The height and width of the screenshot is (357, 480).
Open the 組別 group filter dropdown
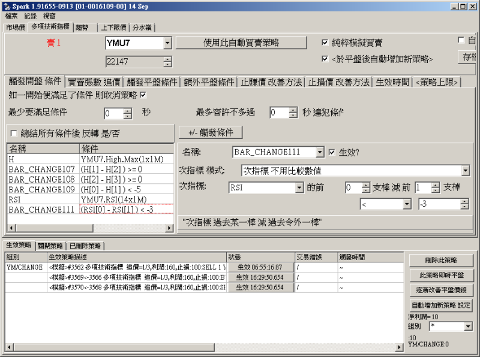[468, 326]
